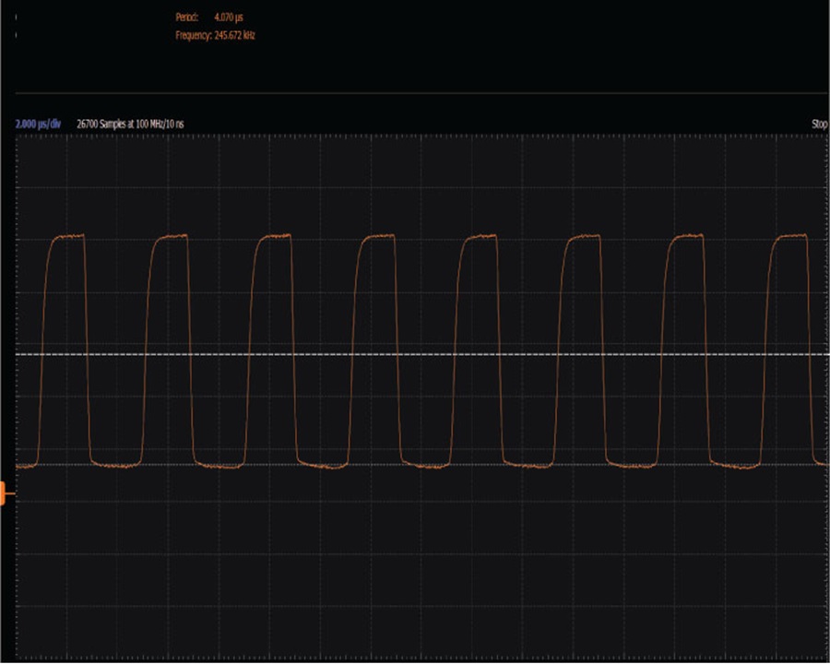Select the Period measurement label
Viewport: 830px width, 664px height.
coord(187,18)
